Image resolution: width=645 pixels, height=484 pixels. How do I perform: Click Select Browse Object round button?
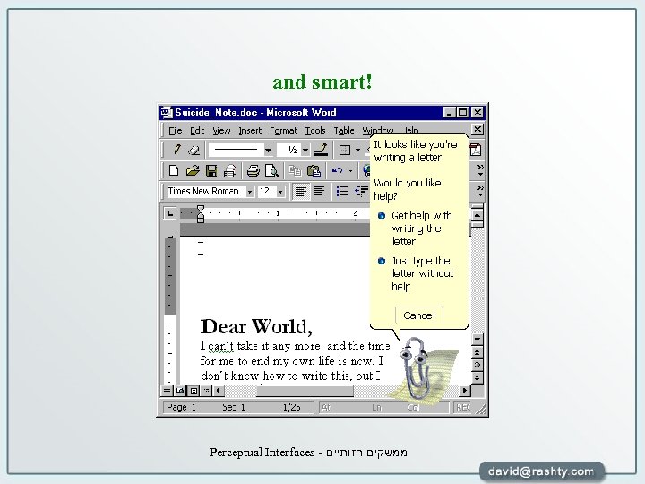(x=477, y=365)
